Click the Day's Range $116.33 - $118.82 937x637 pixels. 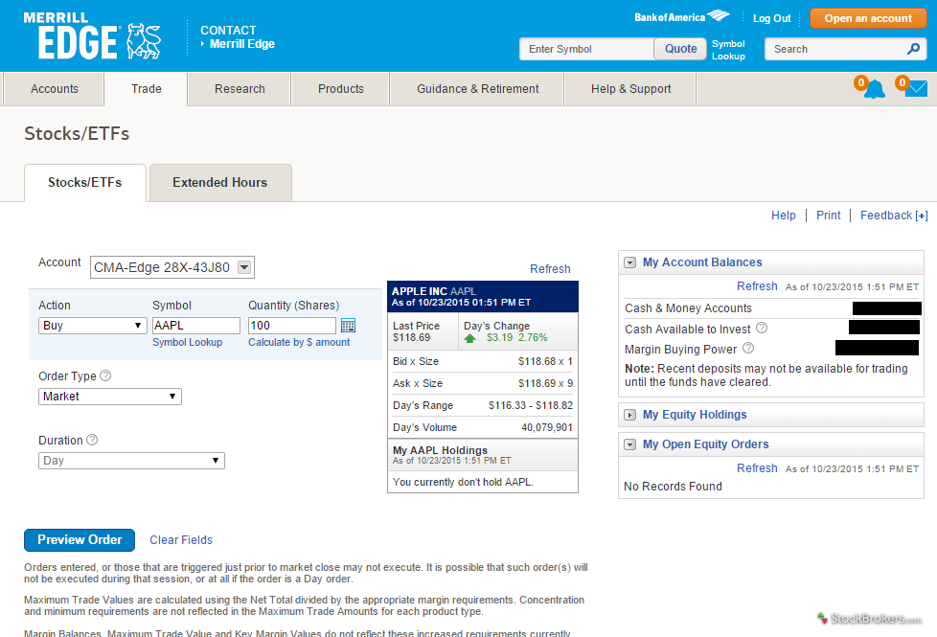point(531,406)
